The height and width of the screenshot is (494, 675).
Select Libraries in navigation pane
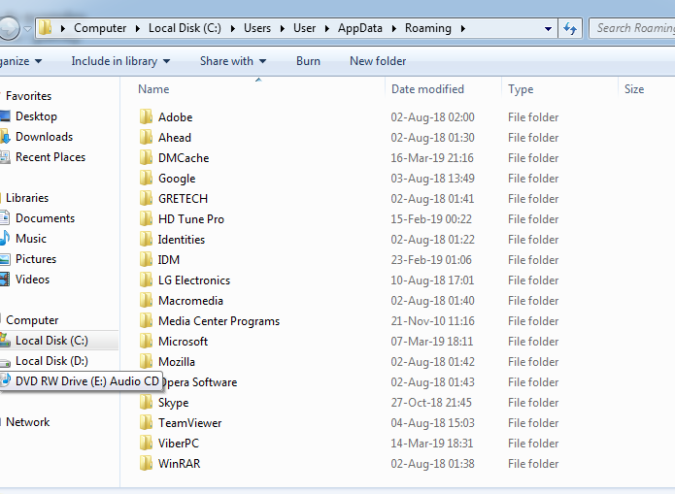pos(27,198)
